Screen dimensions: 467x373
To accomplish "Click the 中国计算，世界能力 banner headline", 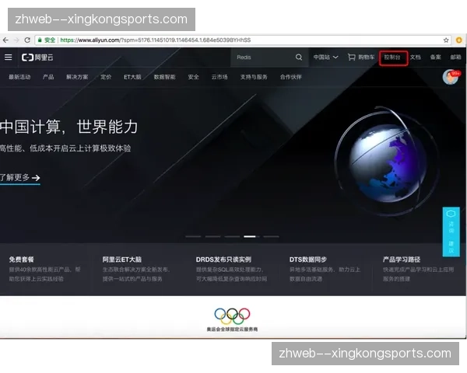I will click(68, 127).
